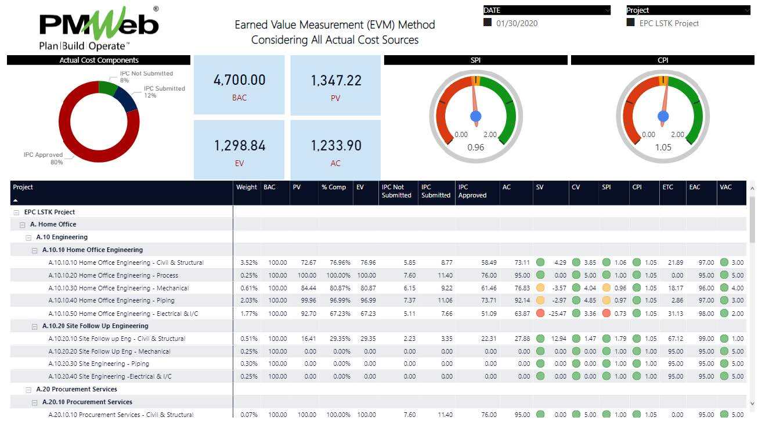Collapse the A. Home Office node
Screen dimensions: 762x428
click(x=23, y=225)
